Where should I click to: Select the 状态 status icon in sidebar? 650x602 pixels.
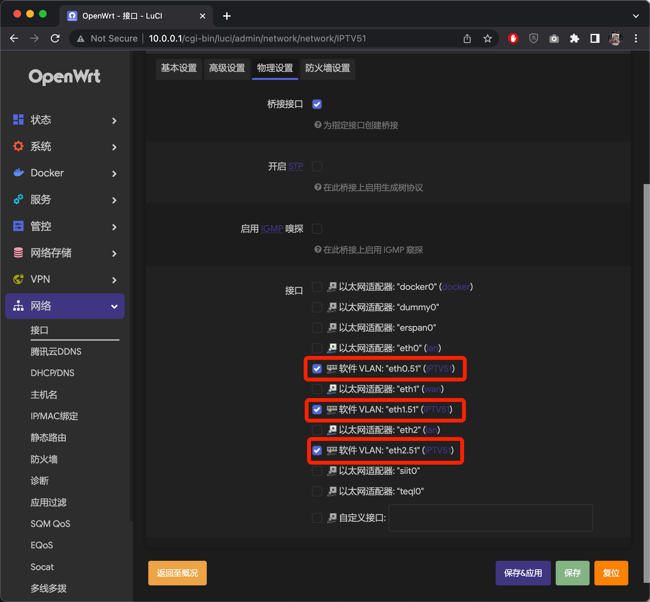(x=18, y=120)
